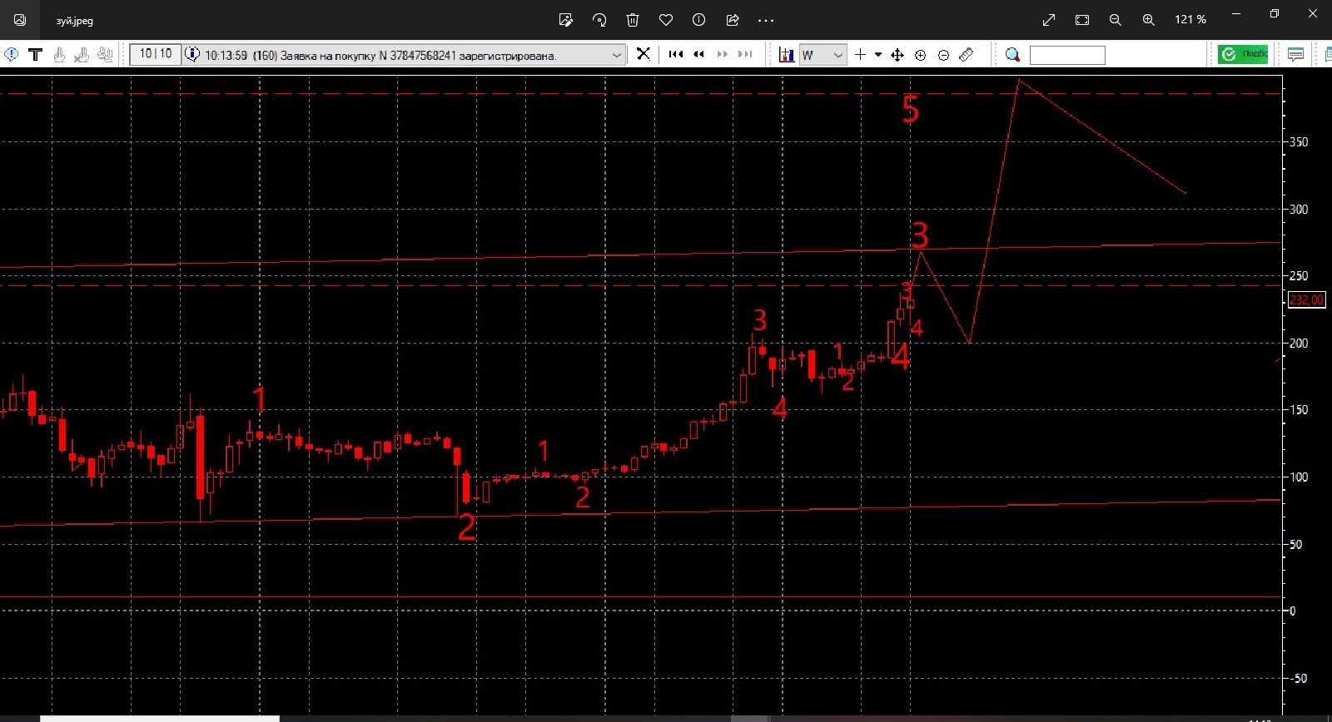
Task: Click the chart ruler measuring tool
Action: (x=967, y=55)
